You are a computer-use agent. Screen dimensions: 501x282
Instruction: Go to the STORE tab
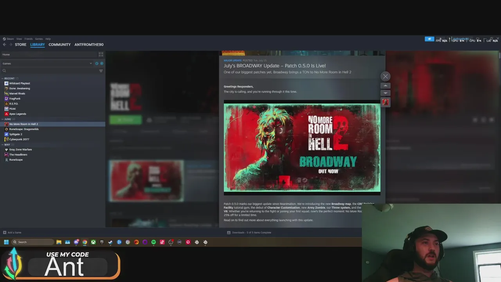(21, 45)
